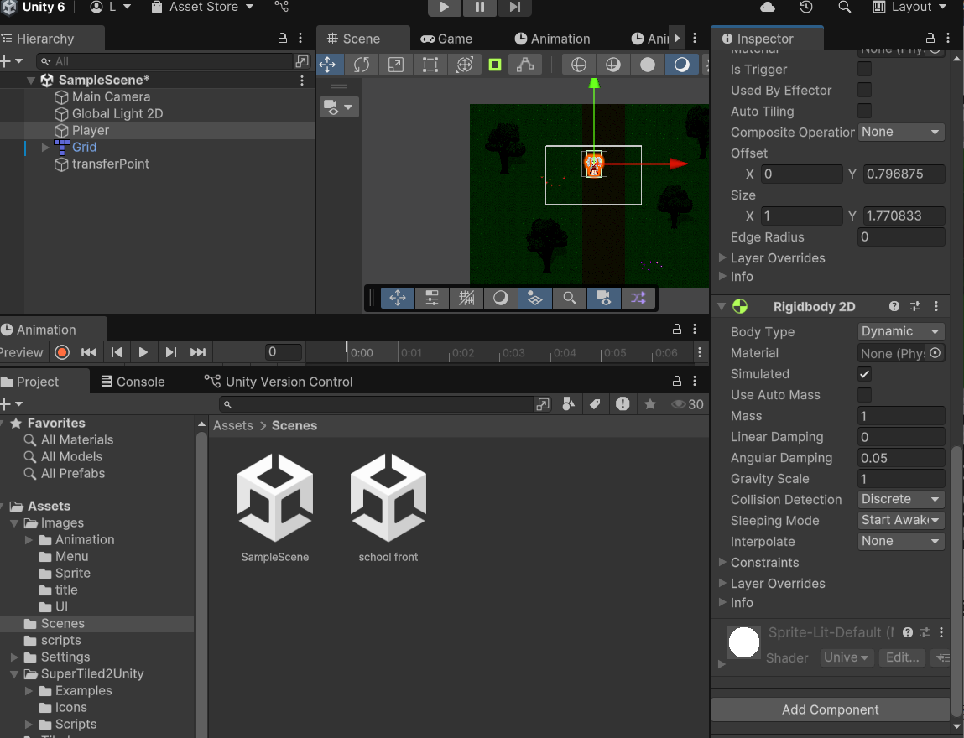Viewport: 964px width, 738px height.
Task: Select the Scale tool in Scene toolbar
Action: (395, 65)
